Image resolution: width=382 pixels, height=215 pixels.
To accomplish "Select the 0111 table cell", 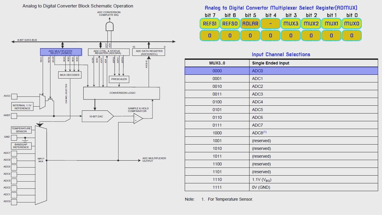I will pos(217,125).
